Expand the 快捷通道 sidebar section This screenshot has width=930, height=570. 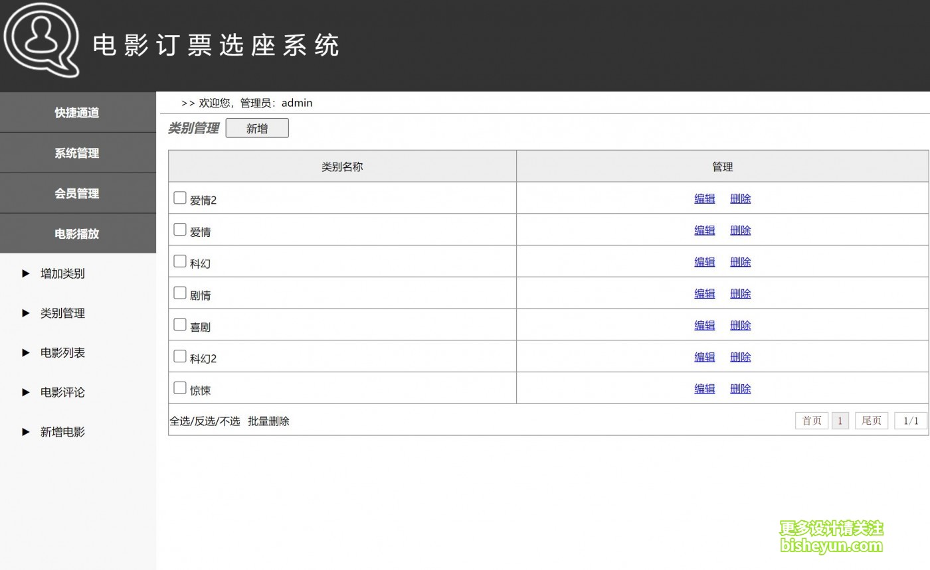point(77,113)
